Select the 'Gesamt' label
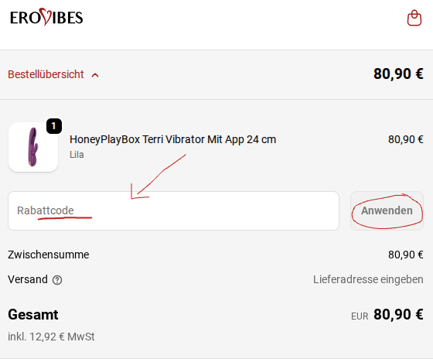The width and height of the screenshot is (433, 359). 33,314
